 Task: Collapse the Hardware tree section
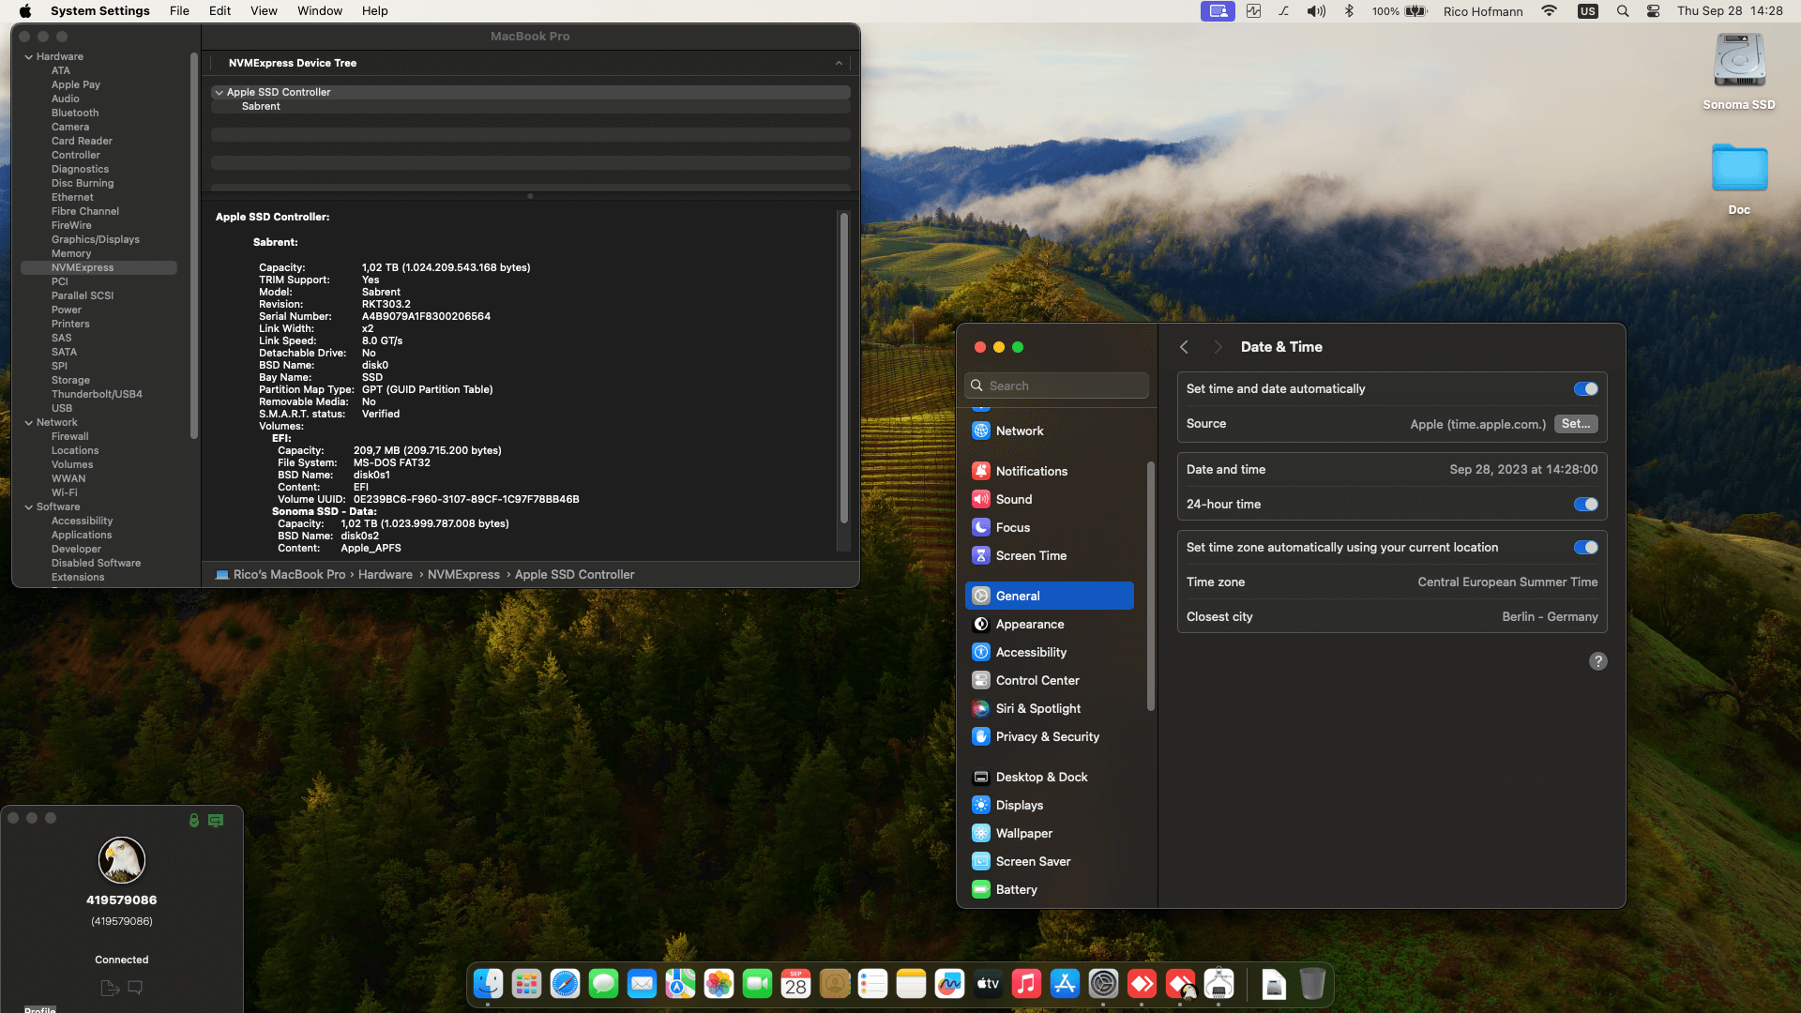click(x=29, y=57)
